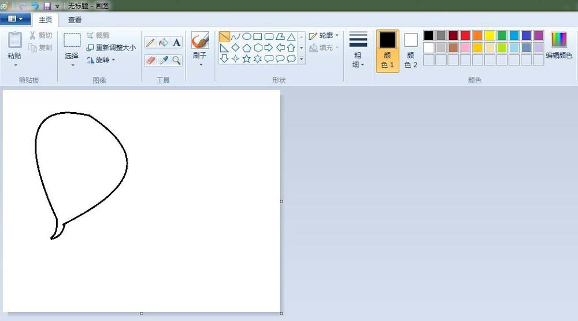Open the Outline (轮廓) dropdown
This screenshot has width=578, height=321.
[x=324, y=35]
